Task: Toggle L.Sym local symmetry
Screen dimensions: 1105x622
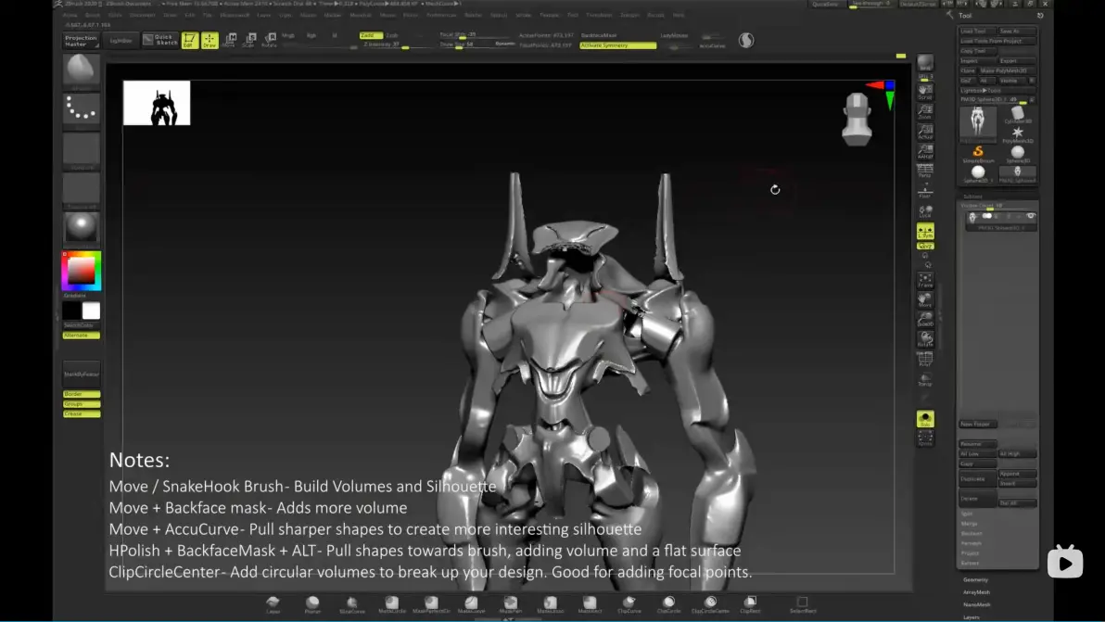Action: (x=925, y=231)
